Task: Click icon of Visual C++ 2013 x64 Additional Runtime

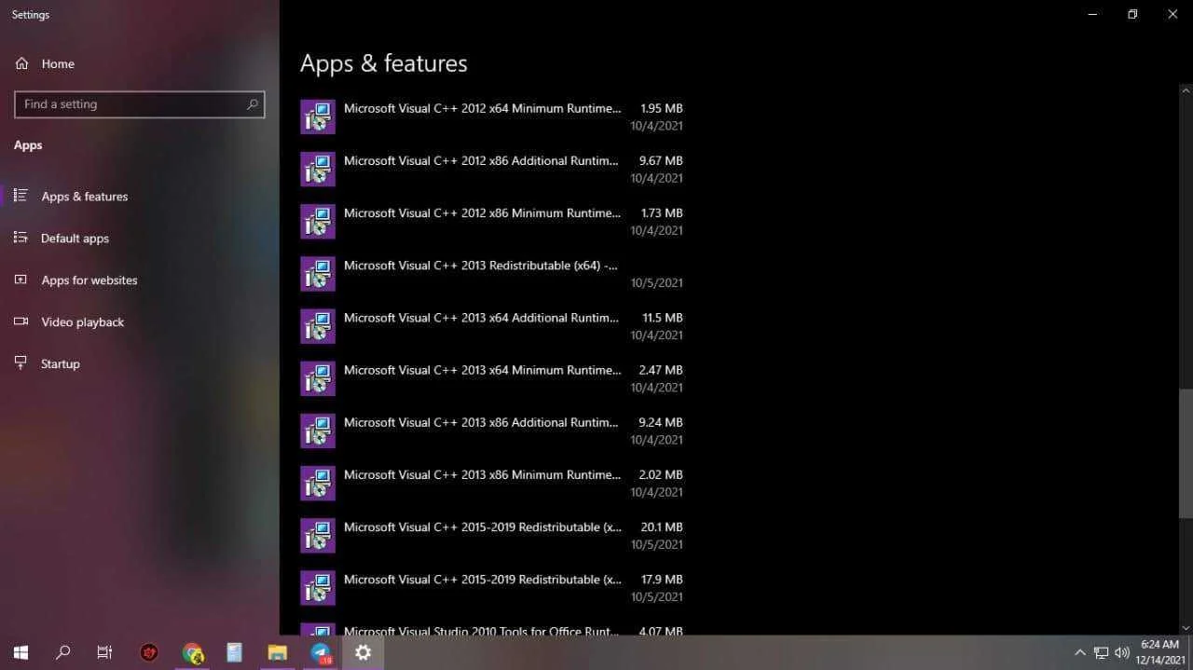Action: tap(318, 326)
